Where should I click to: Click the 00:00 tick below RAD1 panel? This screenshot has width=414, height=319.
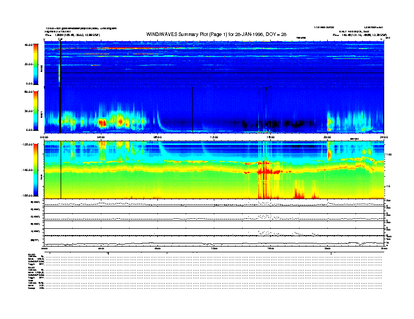point(44,137)
